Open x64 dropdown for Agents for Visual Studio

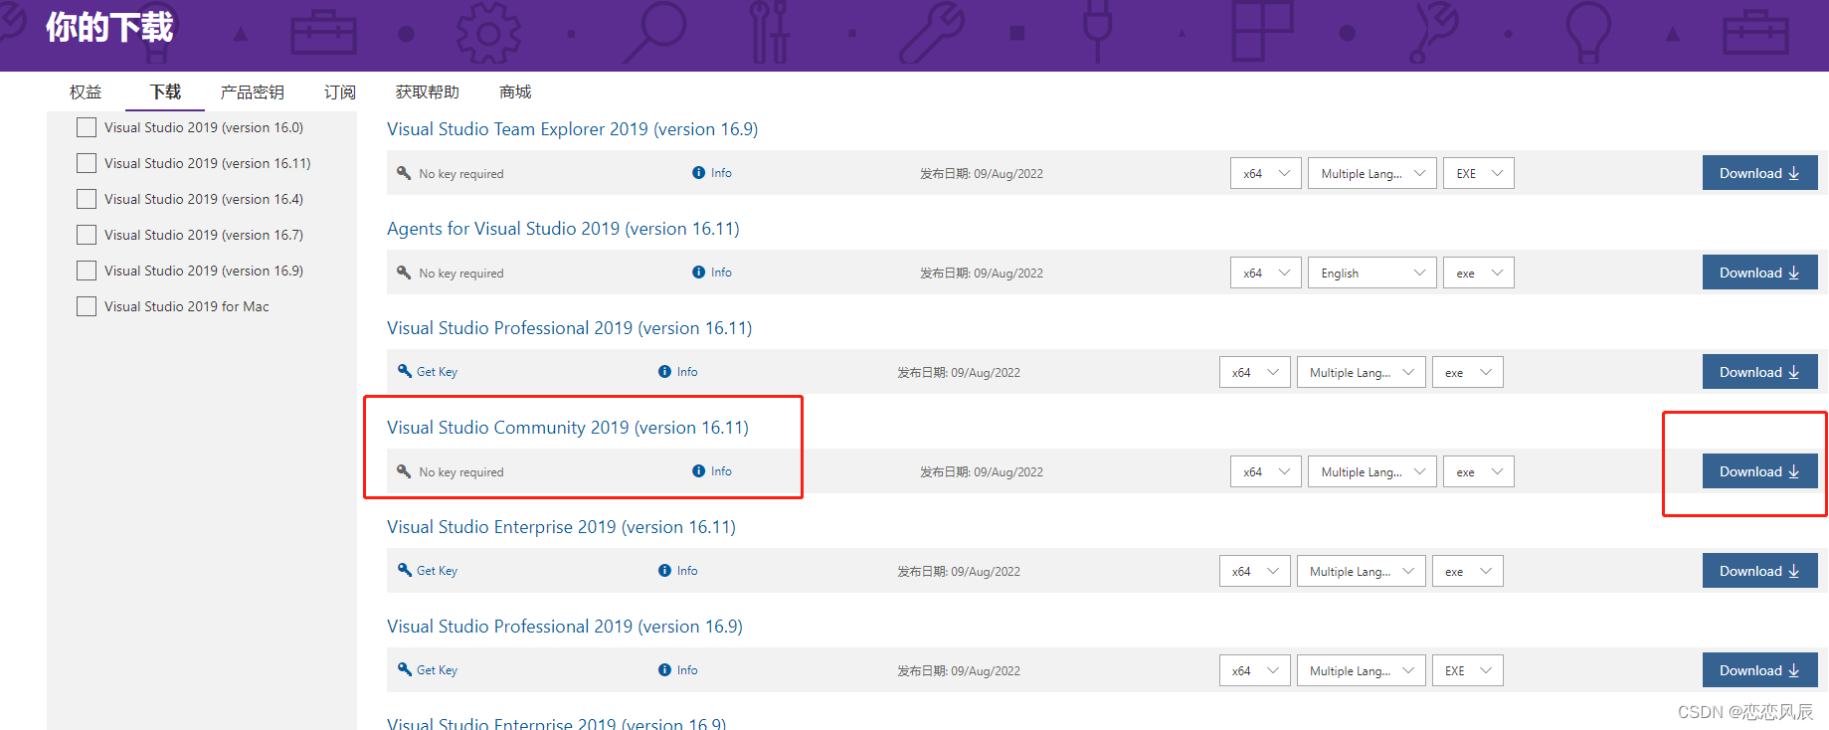pyautogui.click(x=1266, y=273)
